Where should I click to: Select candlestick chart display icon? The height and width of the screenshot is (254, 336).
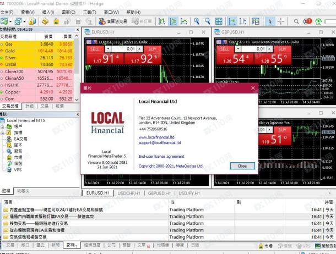click(173, 21)
